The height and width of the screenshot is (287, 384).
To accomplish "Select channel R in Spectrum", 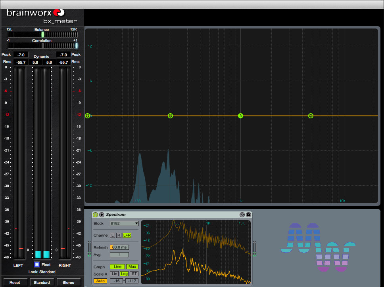I will click(x=119, y=235).
